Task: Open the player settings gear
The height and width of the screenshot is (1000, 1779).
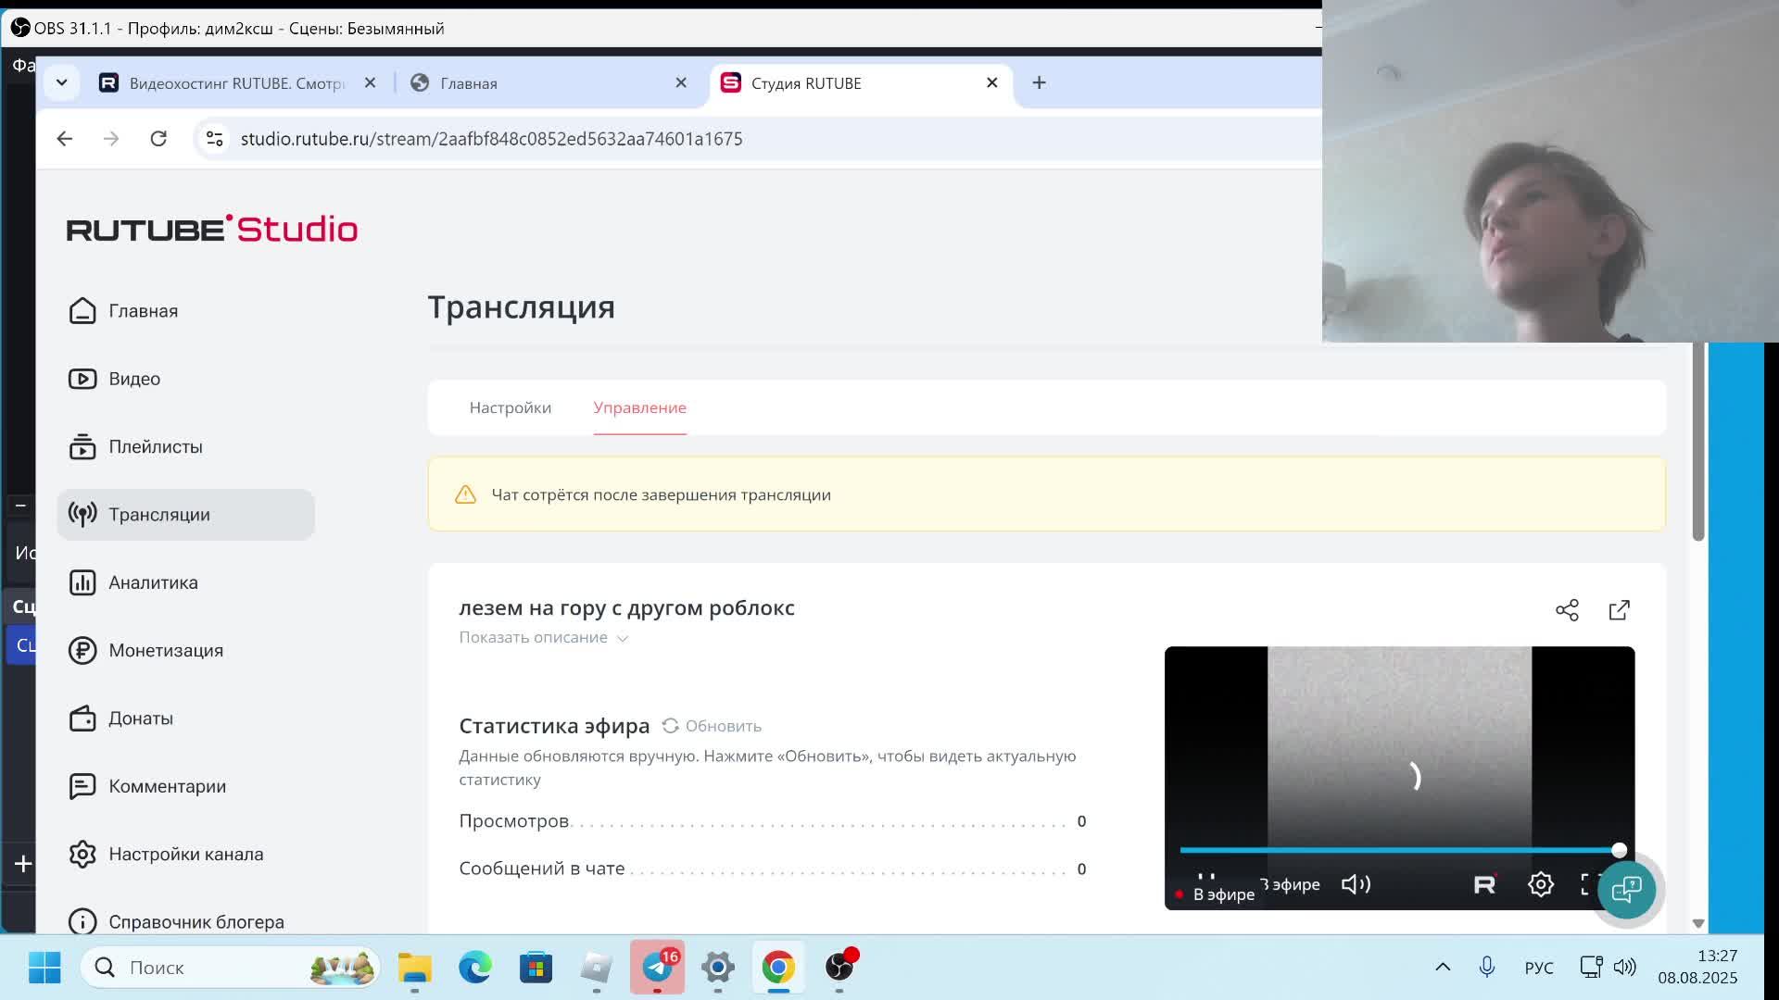Action: point(1540,884)
